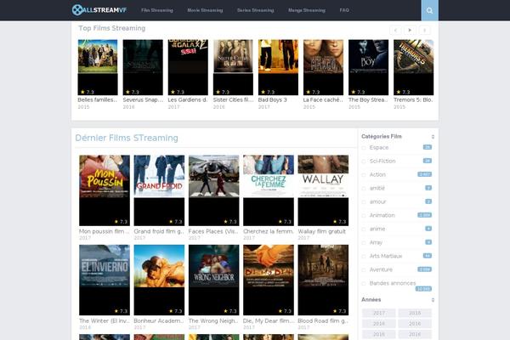Open Bonheur Academie poster

[x=159, y=280]
